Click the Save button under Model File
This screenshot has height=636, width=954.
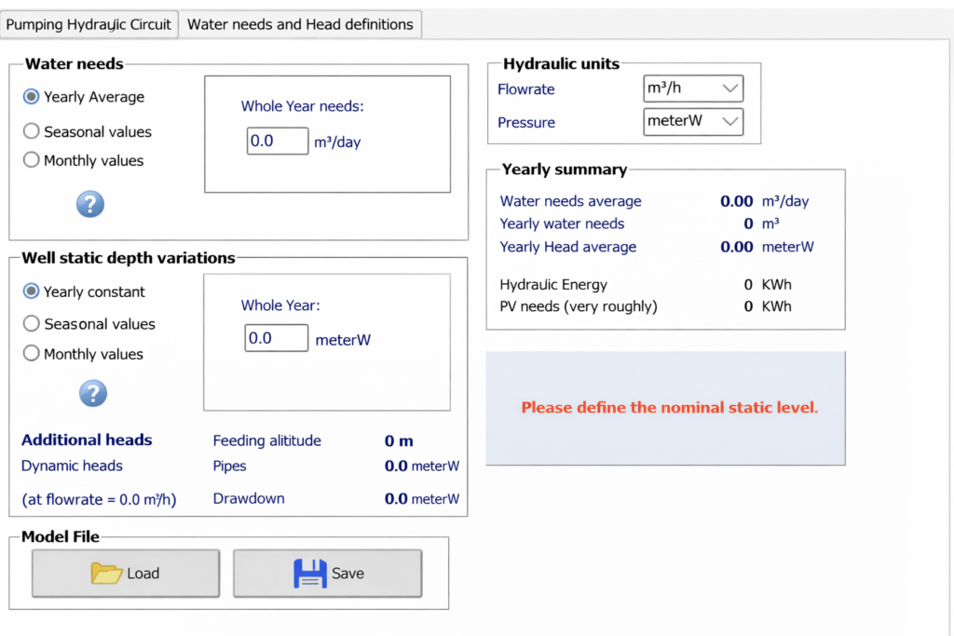327,573
